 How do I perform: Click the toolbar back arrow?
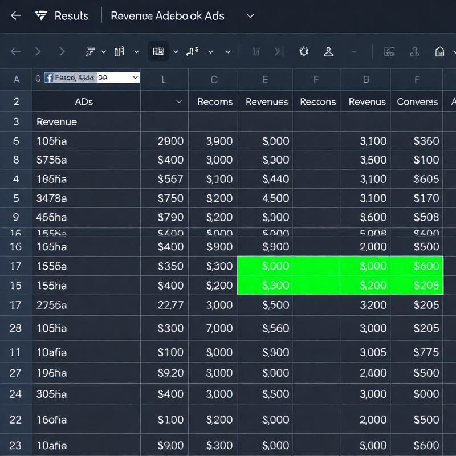tap(16, 52)
